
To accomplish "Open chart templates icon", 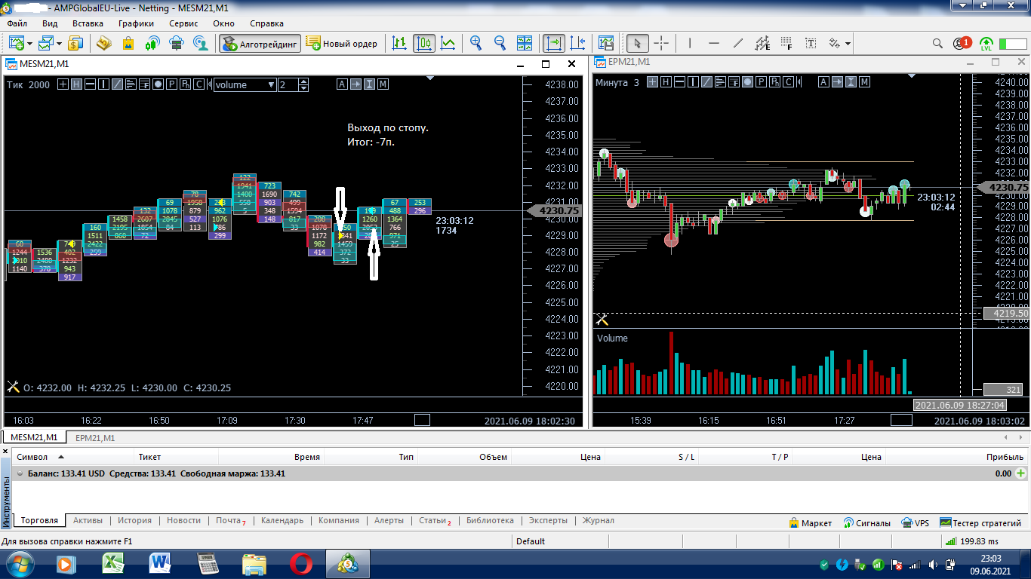I will click(x=606, y=43).
